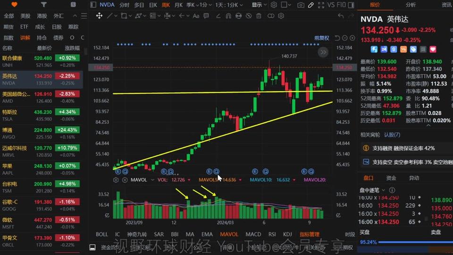Select the RSI indicator
This screenshot has width=453, height=255.
272,234
